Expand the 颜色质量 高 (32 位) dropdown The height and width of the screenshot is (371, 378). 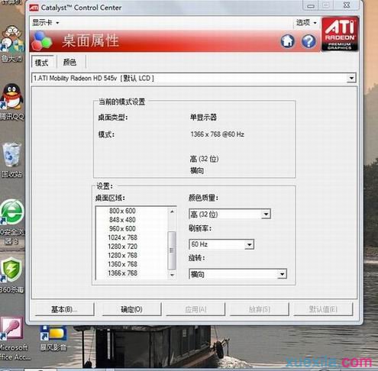(266, 215)
